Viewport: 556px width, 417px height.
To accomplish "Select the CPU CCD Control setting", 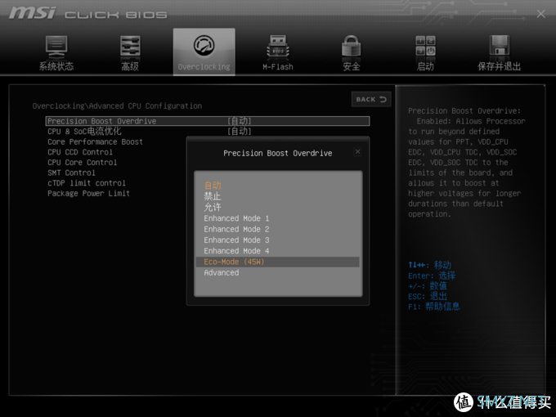I will (80, 152).
